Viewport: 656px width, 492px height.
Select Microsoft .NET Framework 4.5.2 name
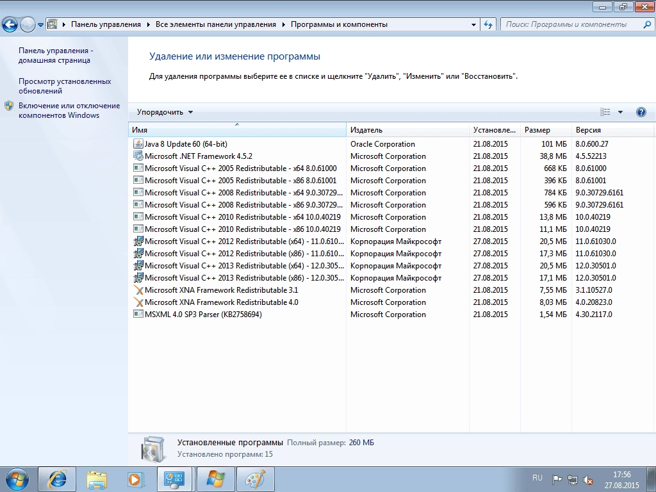(x=199, y=156)
